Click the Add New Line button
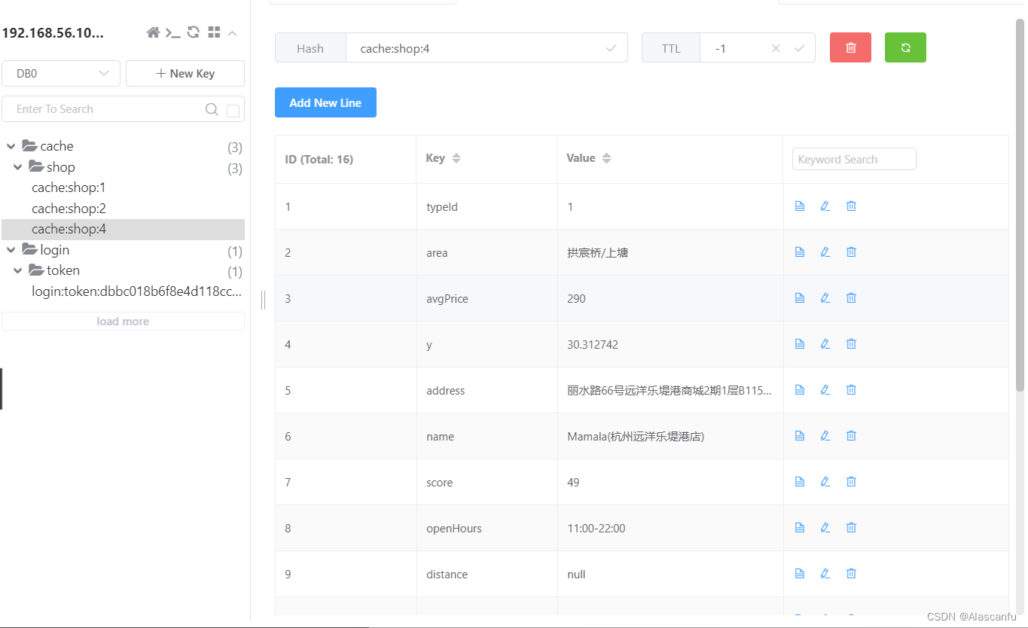This screenshot has height=628, width=1028. pyautogui.click(x=325, y=102)
